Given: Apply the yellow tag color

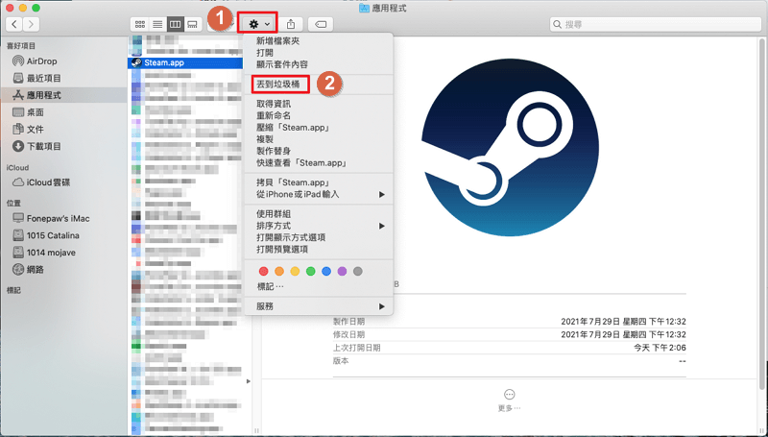Looking at the screenshot, I should tap(295, 272).
